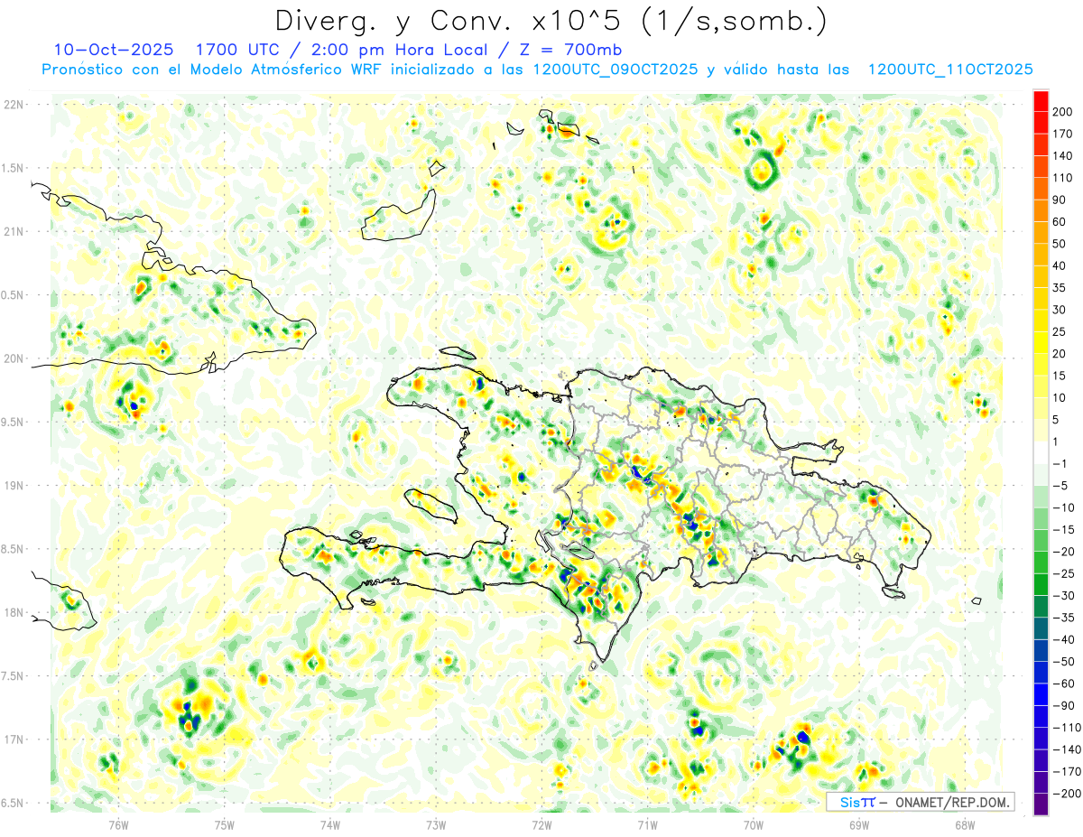Click the colorbar label "-90"
Screen dimensions: 1083x837
1066,706
